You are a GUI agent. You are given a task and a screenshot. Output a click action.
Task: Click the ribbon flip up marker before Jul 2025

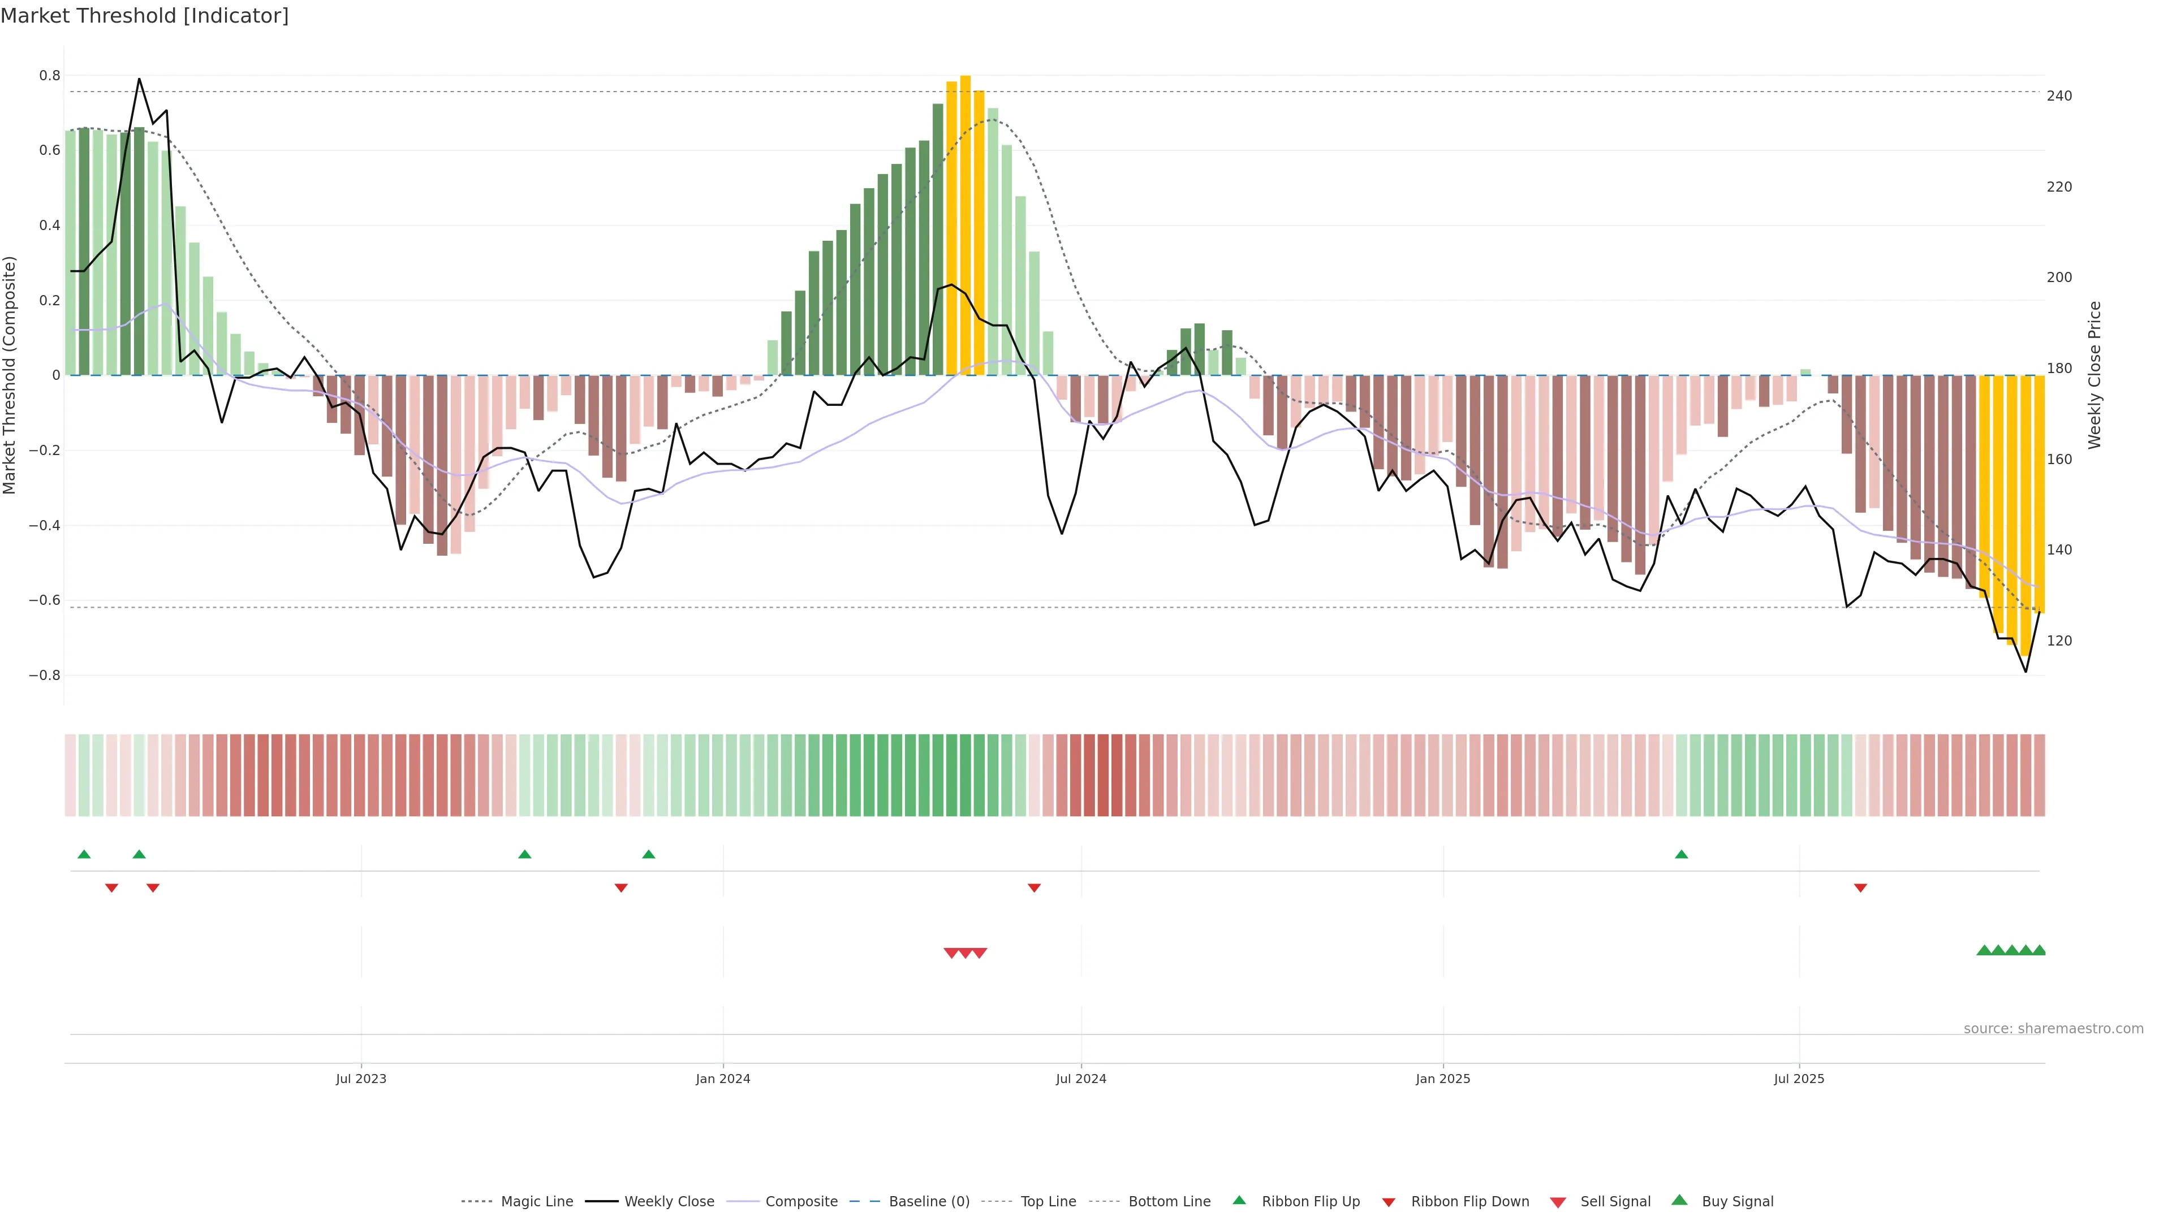[1681, 855]
